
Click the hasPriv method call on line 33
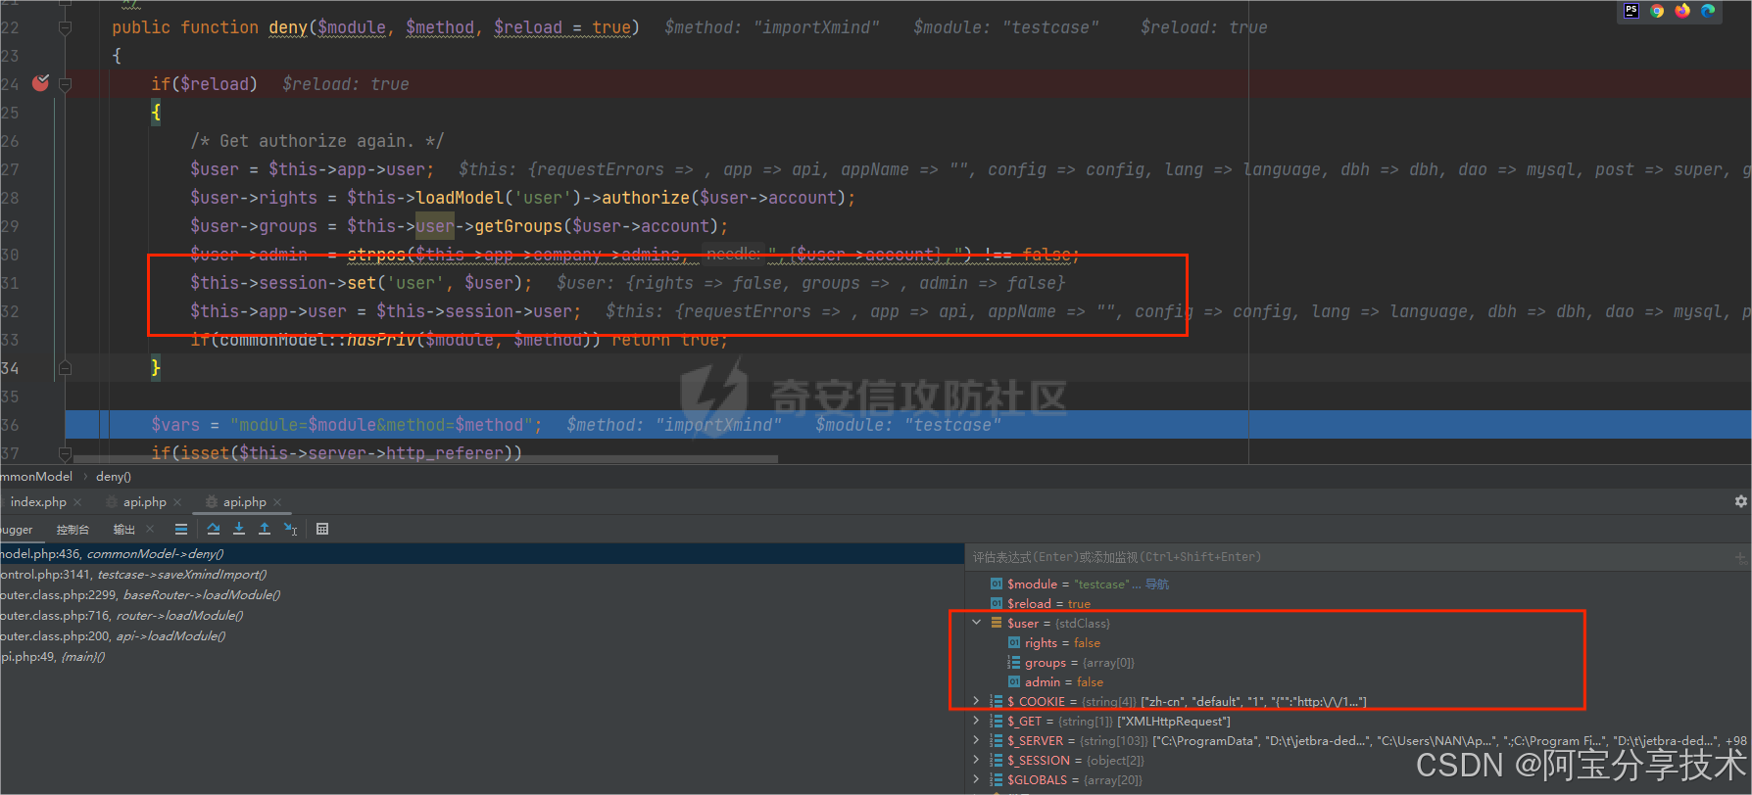click(381, 340)
